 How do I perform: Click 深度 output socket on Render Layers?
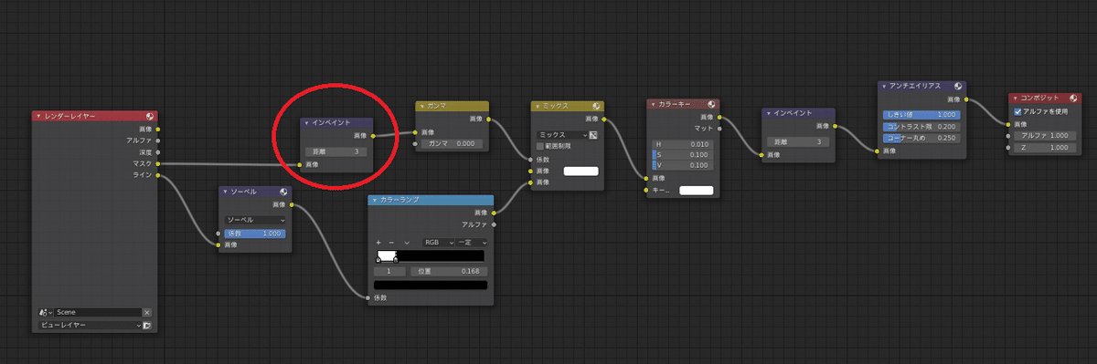coord(159,152)
